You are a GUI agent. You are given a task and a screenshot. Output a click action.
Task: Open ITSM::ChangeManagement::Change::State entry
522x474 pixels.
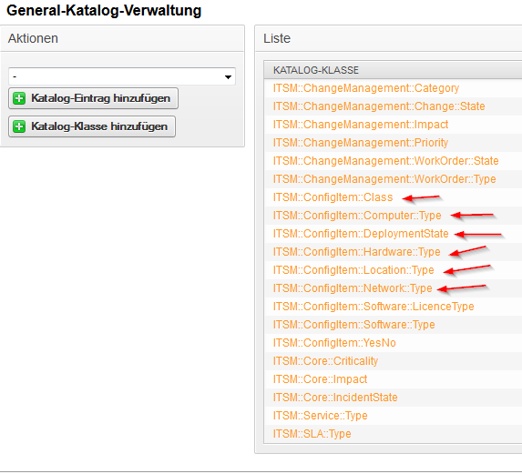point(379,106)
